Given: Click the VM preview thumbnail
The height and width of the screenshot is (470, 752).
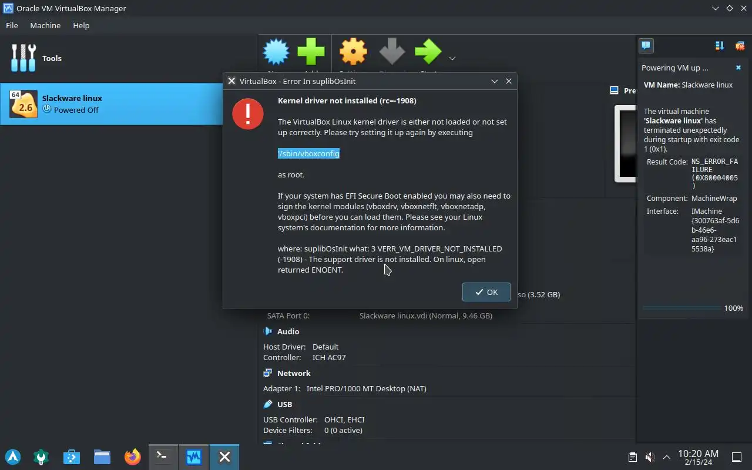Looking at the screenshot, I should pyautogui.click(x=625, y=143).
